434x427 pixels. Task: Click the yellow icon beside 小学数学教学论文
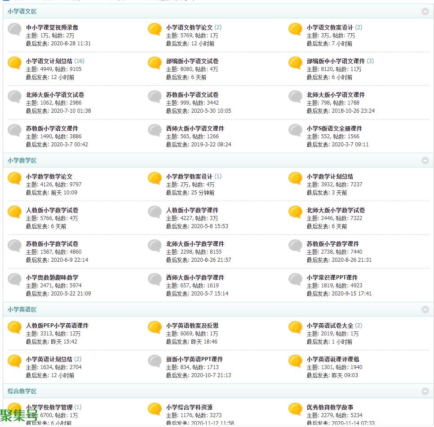[15, 178]
